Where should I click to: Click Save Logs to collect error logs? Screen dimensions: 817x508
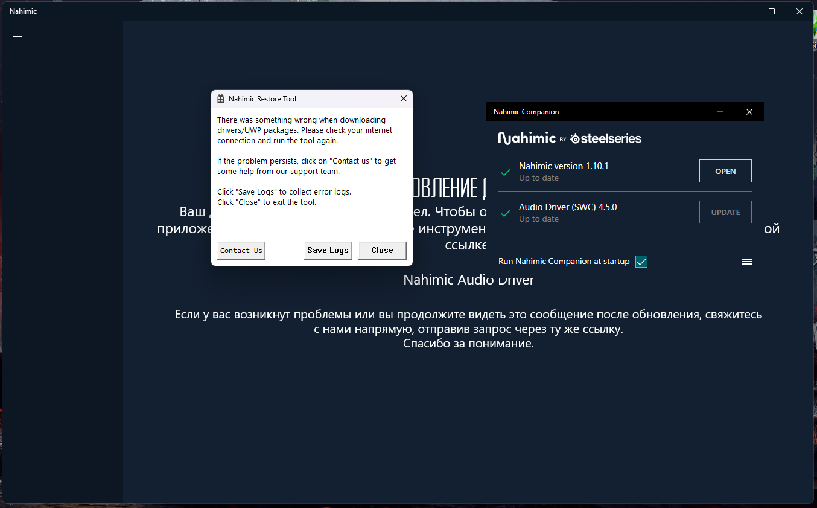pyautogui.click(x=328, y=251)
